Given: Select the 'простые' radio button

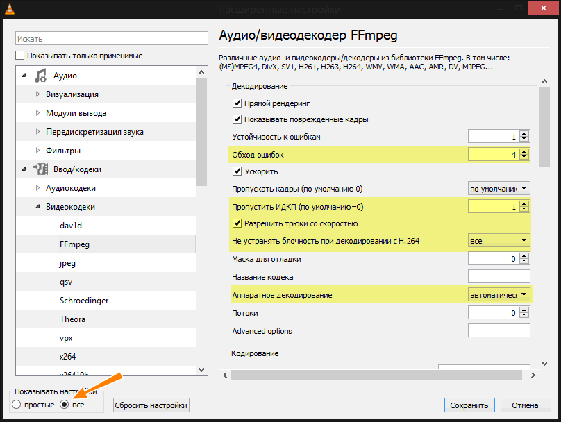Looking at the screenshot, I should (x=16, y=405).
